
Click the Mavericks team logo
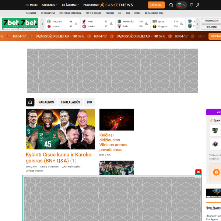[119, 21]
